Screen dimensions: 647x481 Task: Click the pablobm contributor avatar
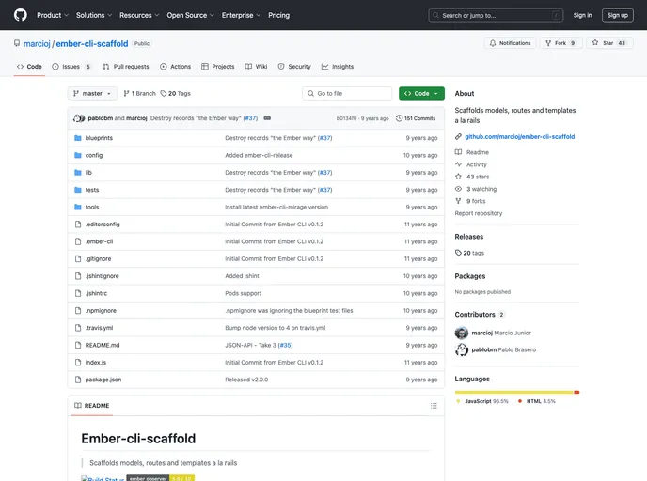pos(462,349)
